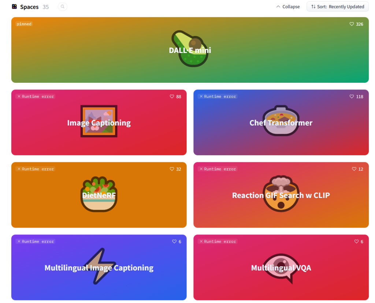Open the DALL·E mini pinned space
Viewport: 375px width, 303px height.
tap(190, 50)
